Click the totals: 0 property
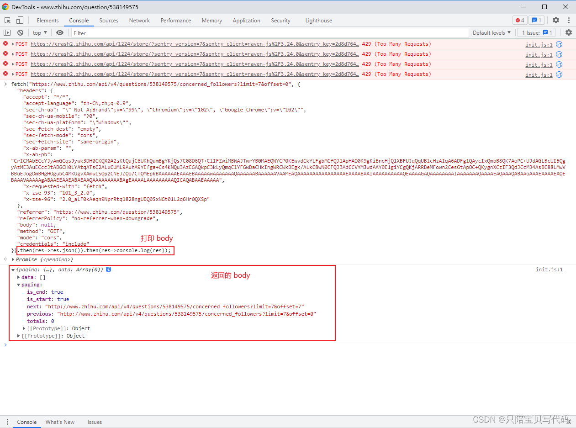The height and width of the screenshot is (428, 576). [x=40, y=321]
